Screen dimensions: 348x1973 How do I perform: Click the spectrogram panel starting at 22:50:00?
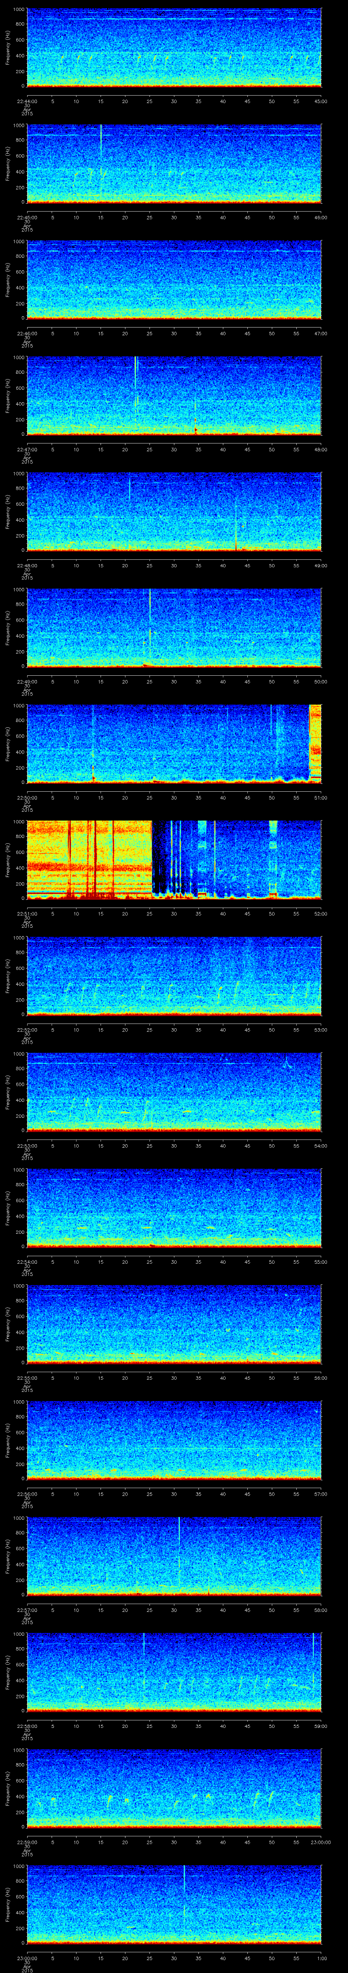[x=174, y=744]
